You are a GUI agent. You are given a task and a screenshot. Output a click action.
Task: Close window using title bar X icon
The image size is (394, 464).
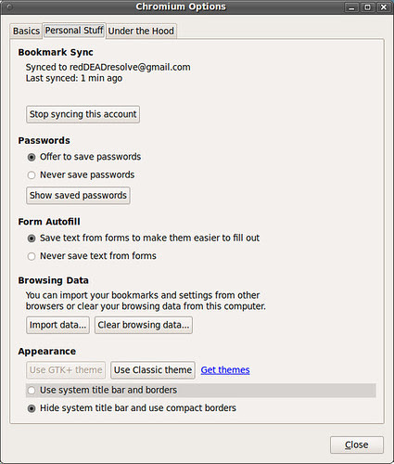[383, 7]
